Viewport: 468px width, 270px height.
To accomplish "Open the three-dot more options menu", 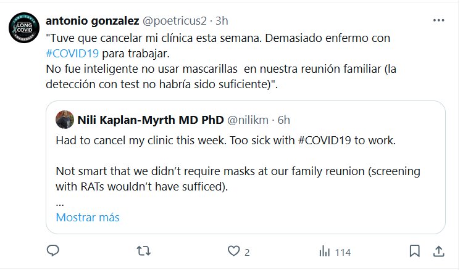I will [x=438, y=20].
